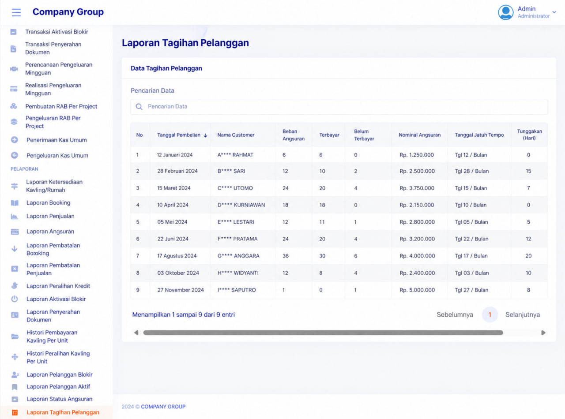Viewport: 565px width, 419px height.
Task: Open the hamburger menu icon
Action: click(16, 12)
